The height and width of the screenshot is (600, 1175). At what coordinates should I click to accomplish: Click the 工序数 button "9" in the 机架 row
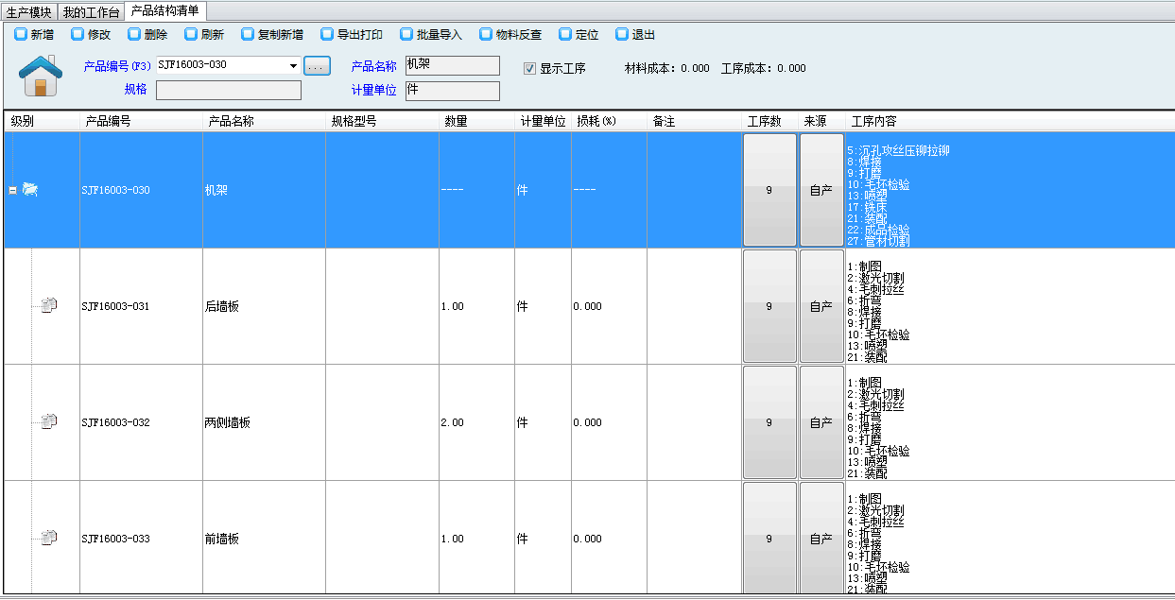point(769,190)
